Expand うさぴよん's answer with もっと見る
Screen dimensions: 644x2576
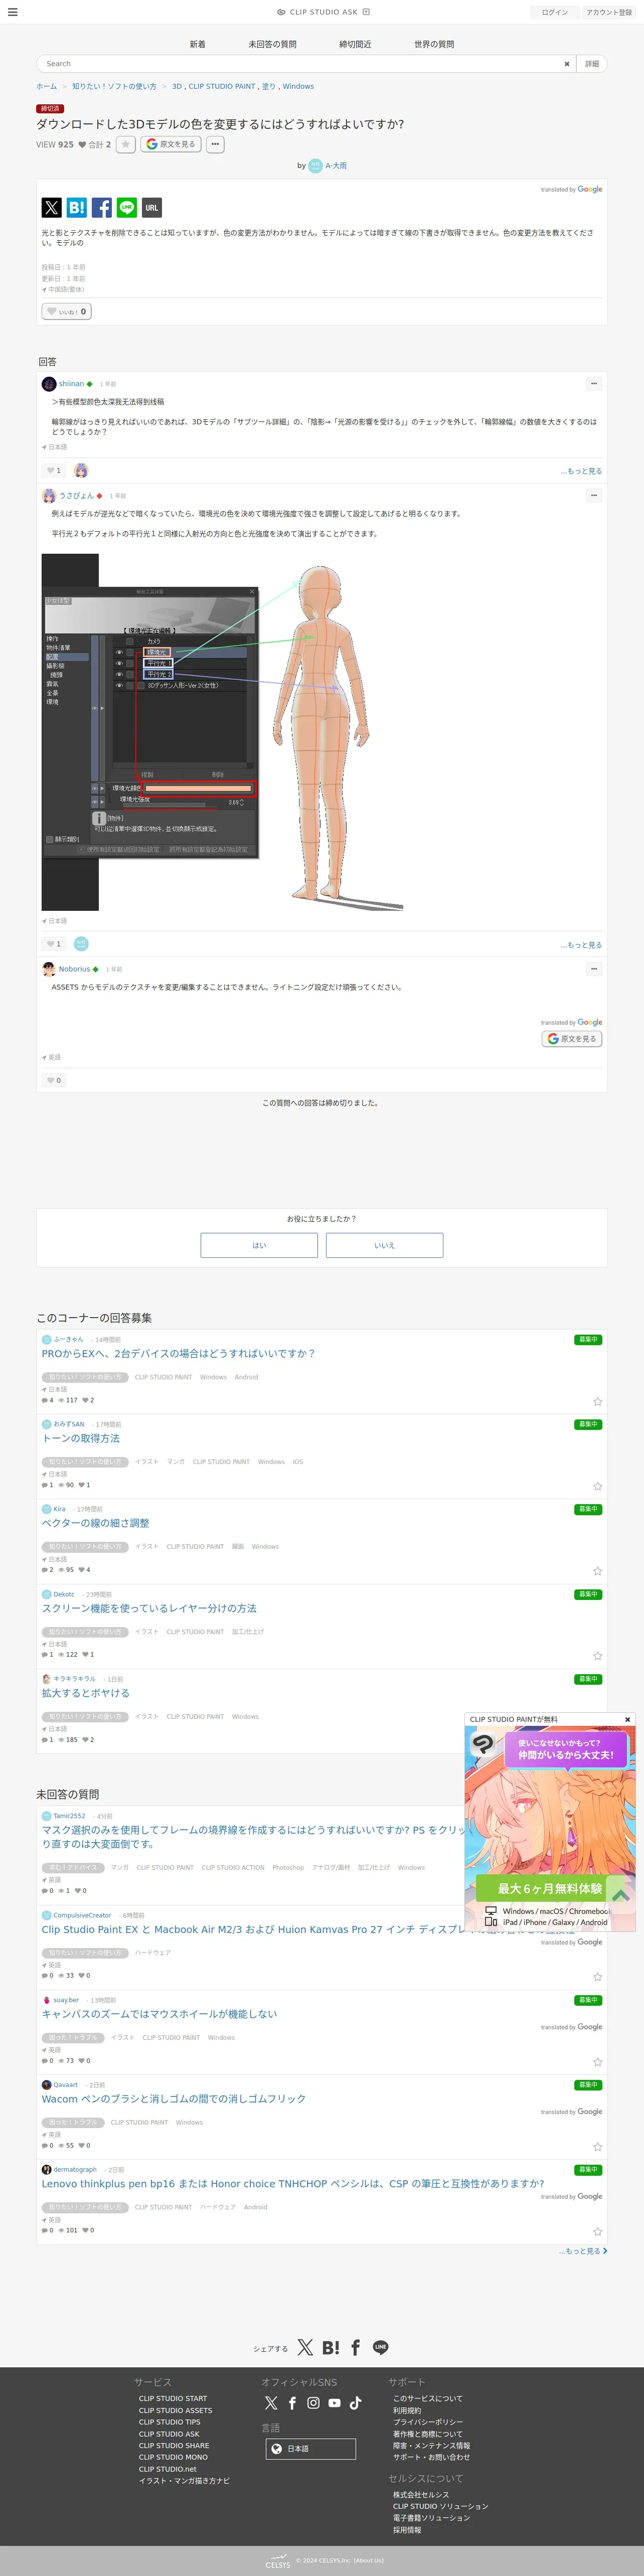coord(581,945)
